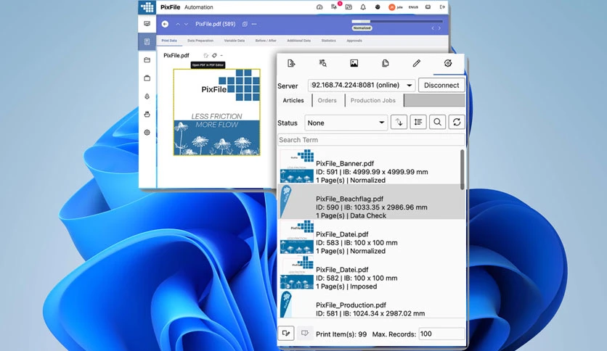Open the activity icon with the red badge
607x351 pixels.
[334, 7]
